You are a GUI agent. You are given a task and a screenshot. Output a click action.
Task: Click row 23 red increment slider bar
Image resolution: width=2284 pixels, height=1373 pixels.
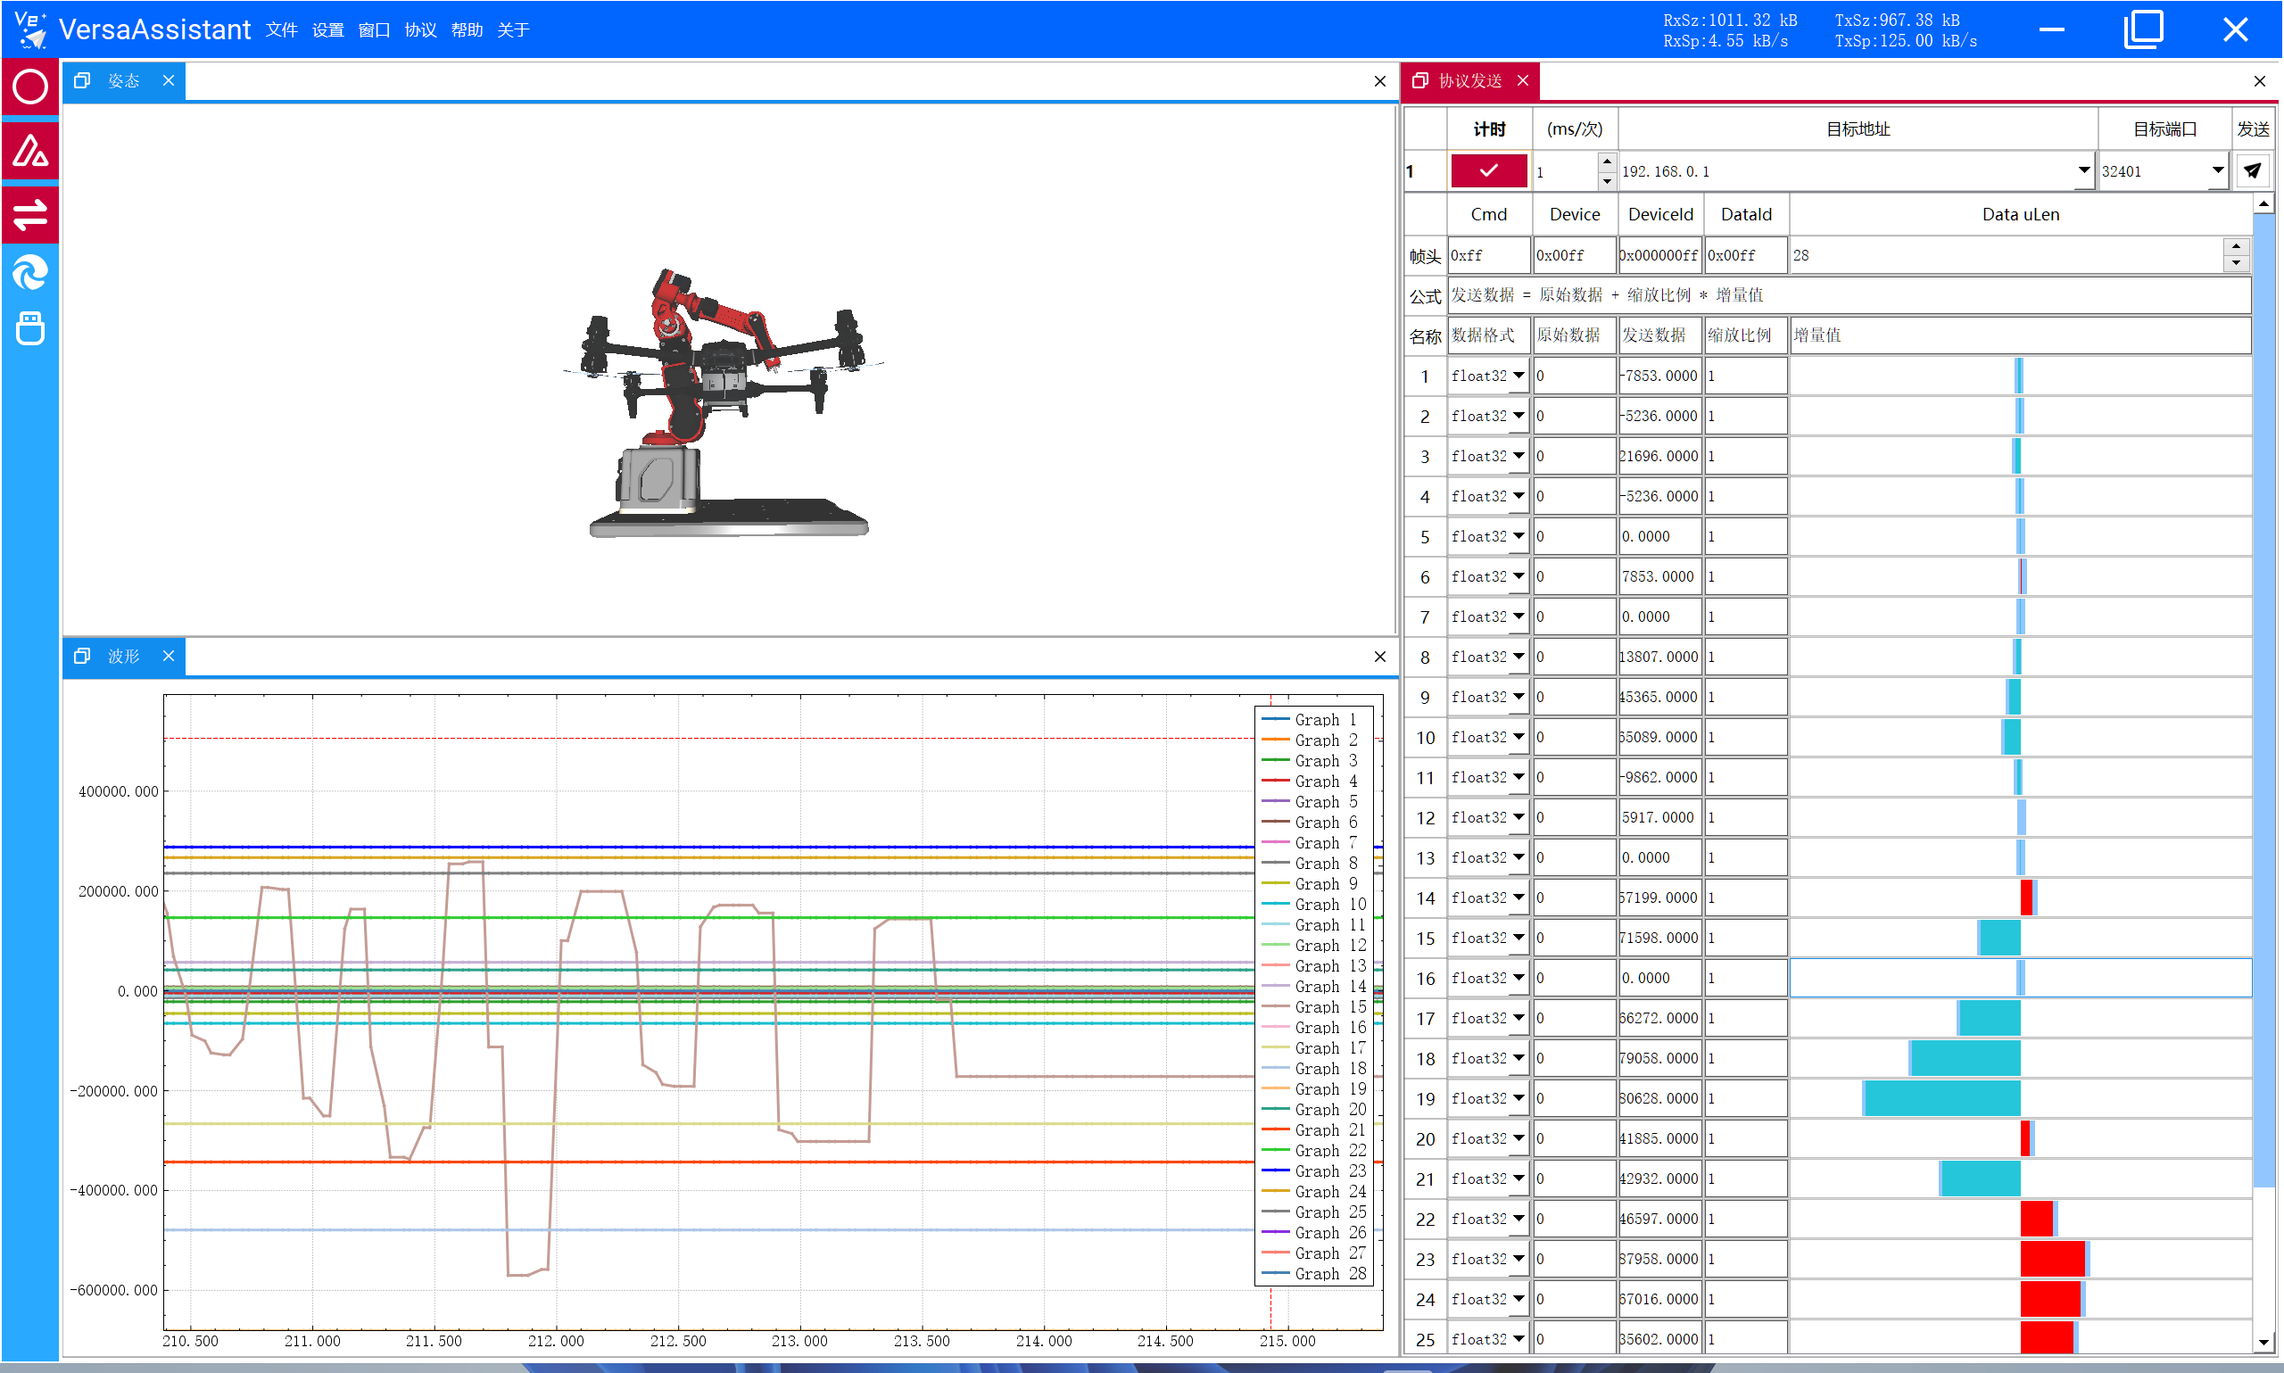click(x=2019, y=1259)
